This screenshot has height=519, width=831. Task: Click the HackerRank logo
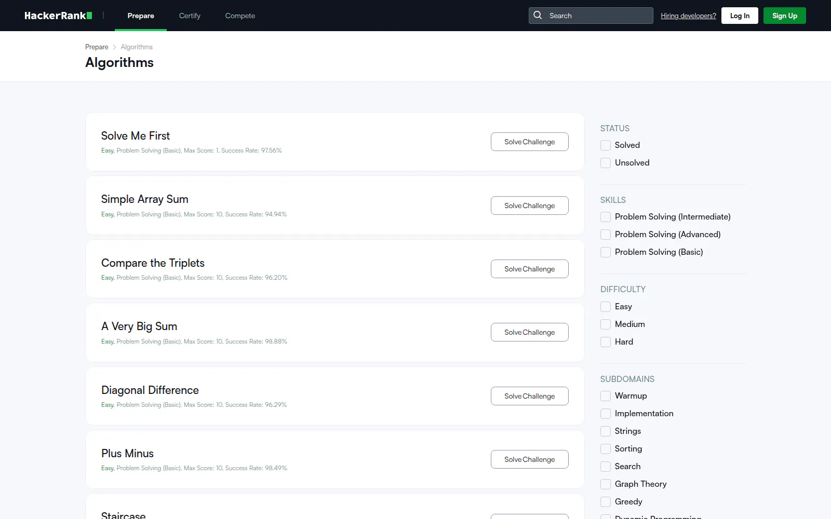(58, 16)
